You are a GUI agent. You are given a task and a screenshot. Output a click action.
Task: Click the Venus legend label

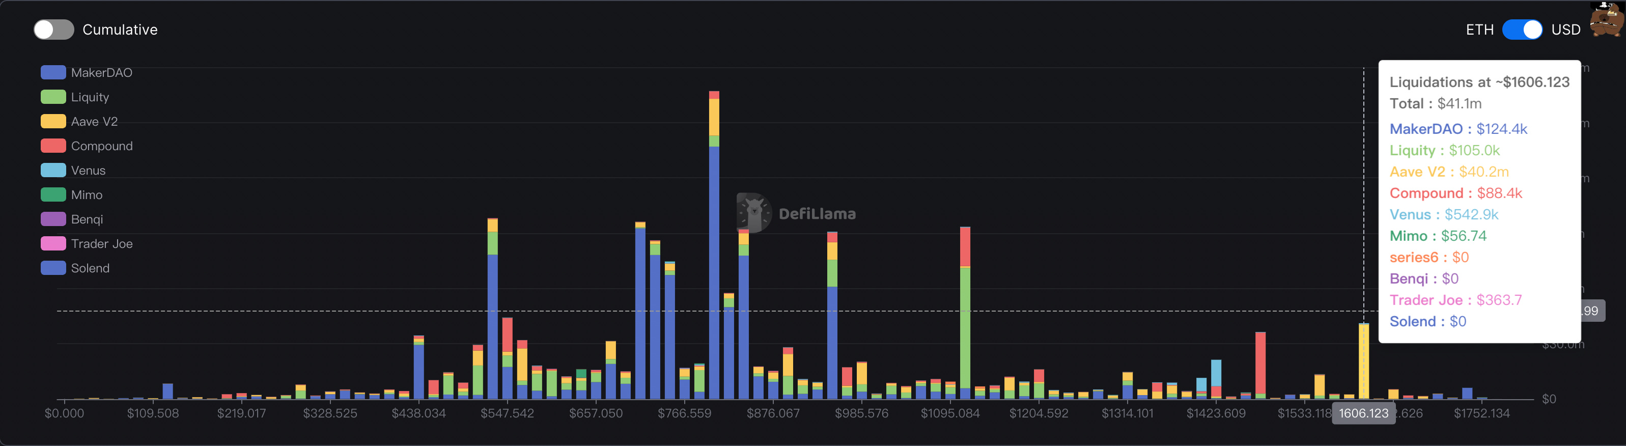click(x=89, y=171)
